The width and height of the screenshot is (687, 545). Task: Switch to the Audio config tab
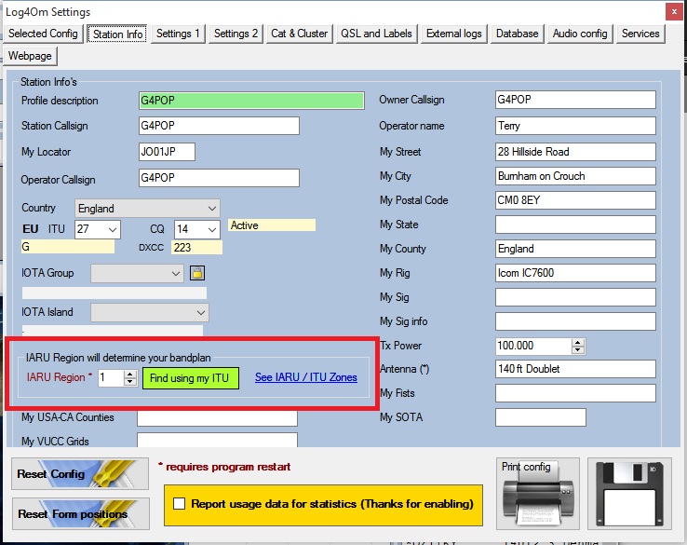point(580,34)
